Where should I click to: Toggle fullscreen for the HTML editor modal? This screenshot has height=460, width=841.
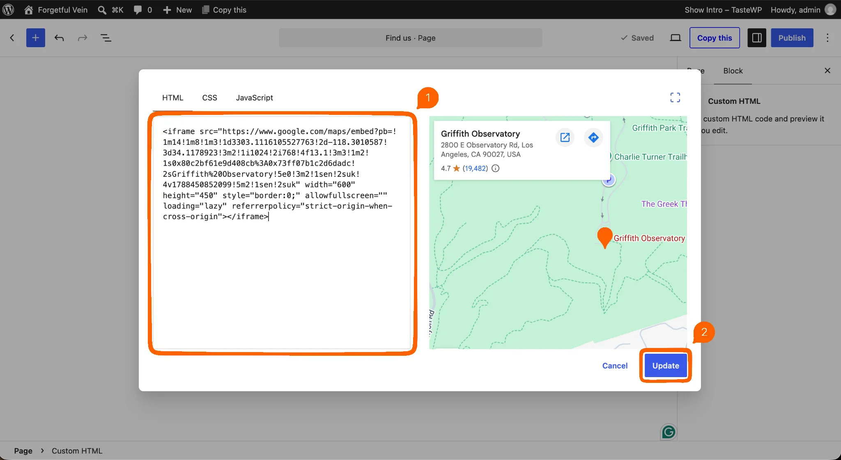tap(675, 97)
